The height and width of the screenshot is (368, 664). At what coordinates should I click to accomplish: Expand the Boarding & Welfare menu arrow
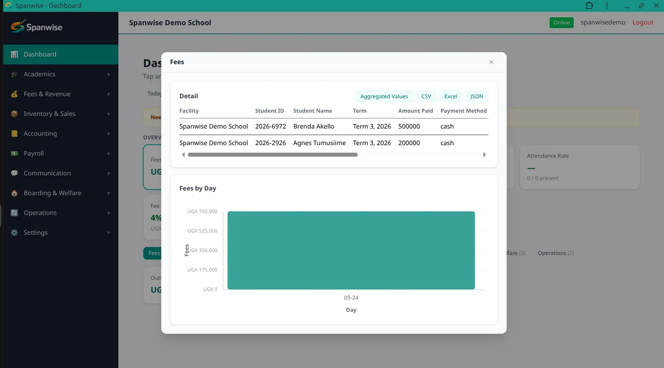click(x=108, y=193)
